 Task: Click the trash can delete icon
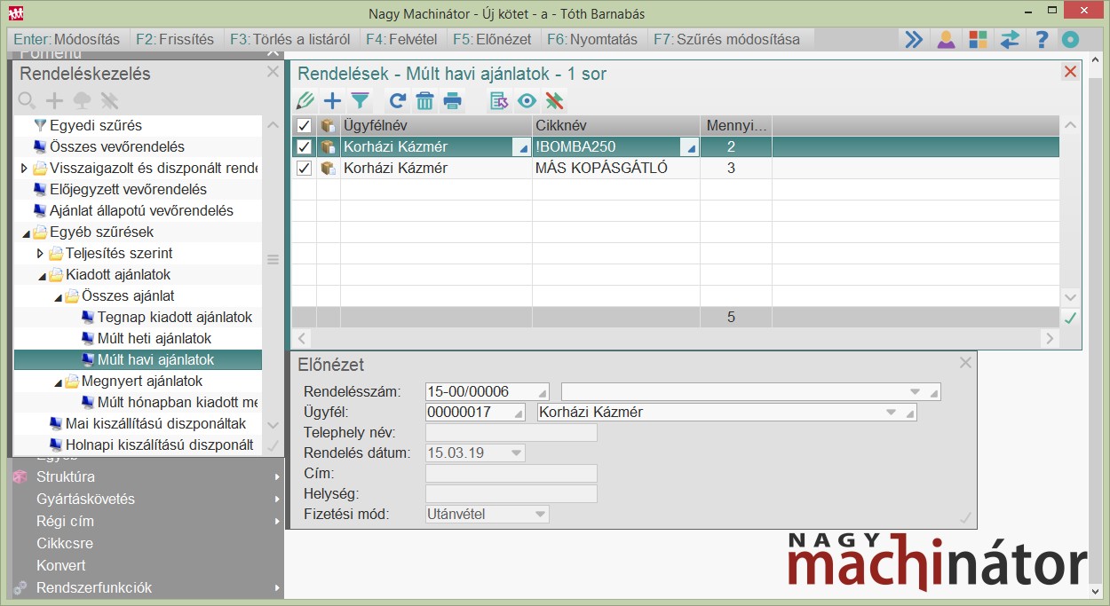pos(424,101)
